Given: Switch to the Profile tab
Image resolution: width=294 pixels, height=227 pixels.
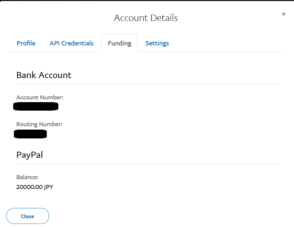Looking at the screenshot, I should click(x=26, y=43).
